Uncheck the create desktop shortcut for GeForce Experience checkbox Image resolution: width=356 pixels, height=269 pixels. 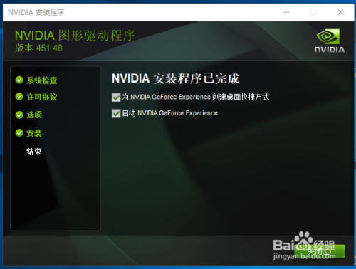(x=116, y=97)
